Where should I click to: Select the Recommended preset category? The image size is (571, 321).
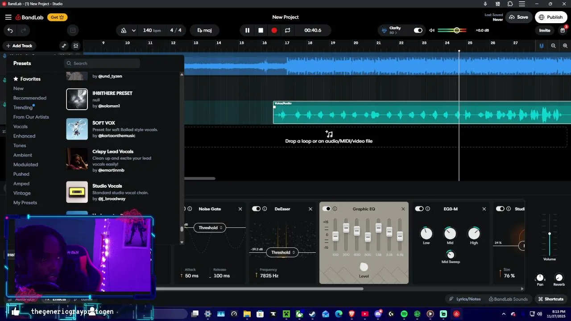[x=30, y=98]
